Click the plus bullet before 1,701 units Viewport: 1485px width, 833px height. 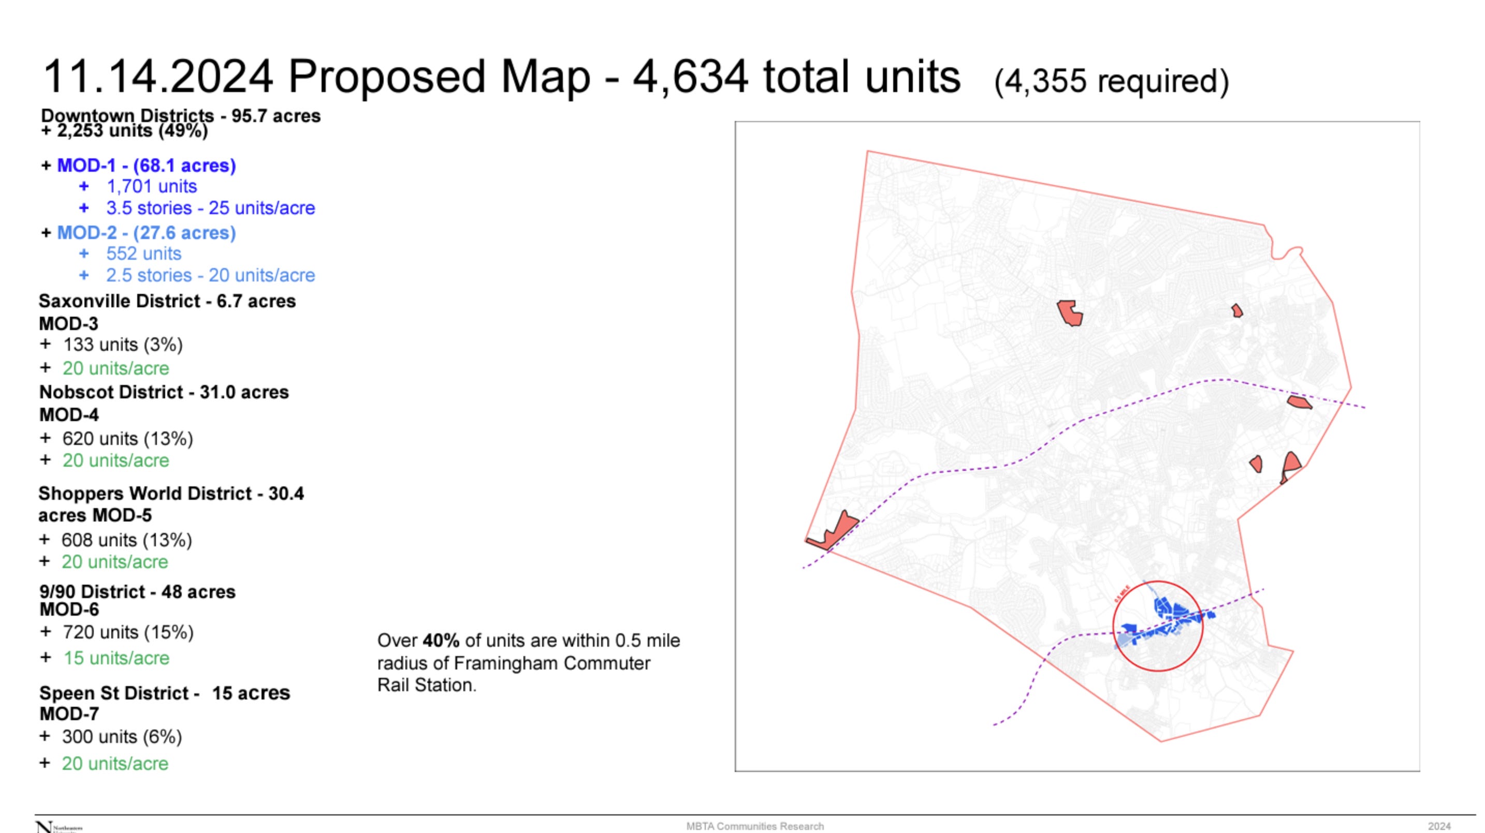[x=84, y=187]
